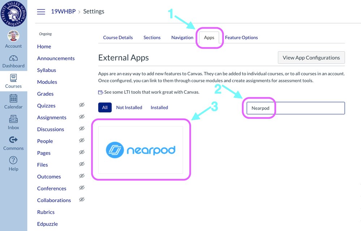The width and height of the screenshot is (361, 231).
Task: Click View App Configurations
Action: pyautogui.click(x=311, y=57)
